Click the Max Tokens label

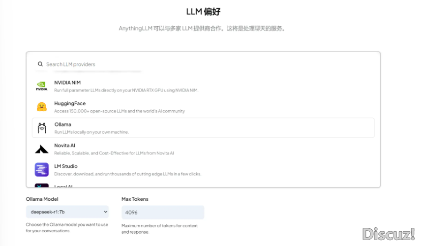click(135, 199)
